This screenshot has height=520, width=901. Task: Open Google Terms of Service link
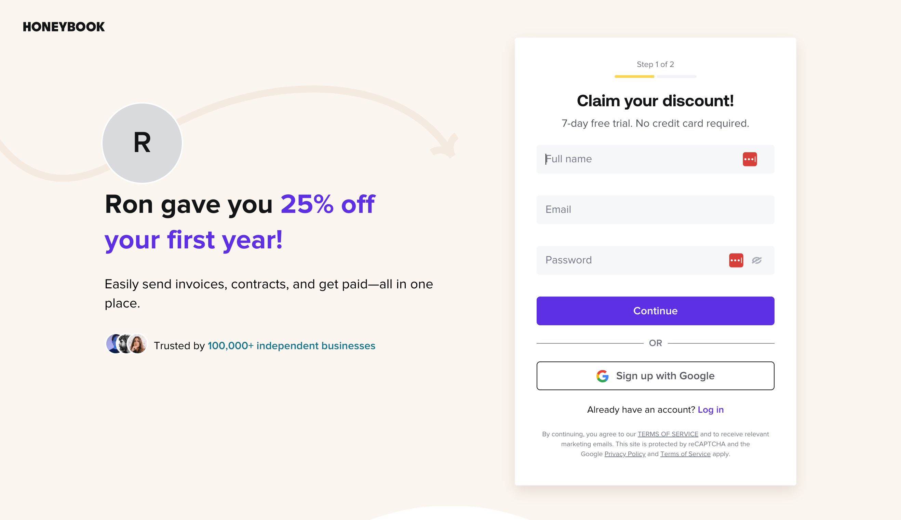click(x=685, y=454)
